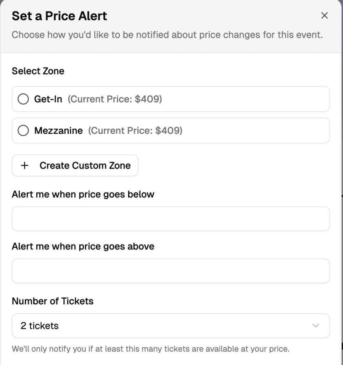Select the Mezzanine zone radio button
The image size is (343, 365).
tap(23, 131)
